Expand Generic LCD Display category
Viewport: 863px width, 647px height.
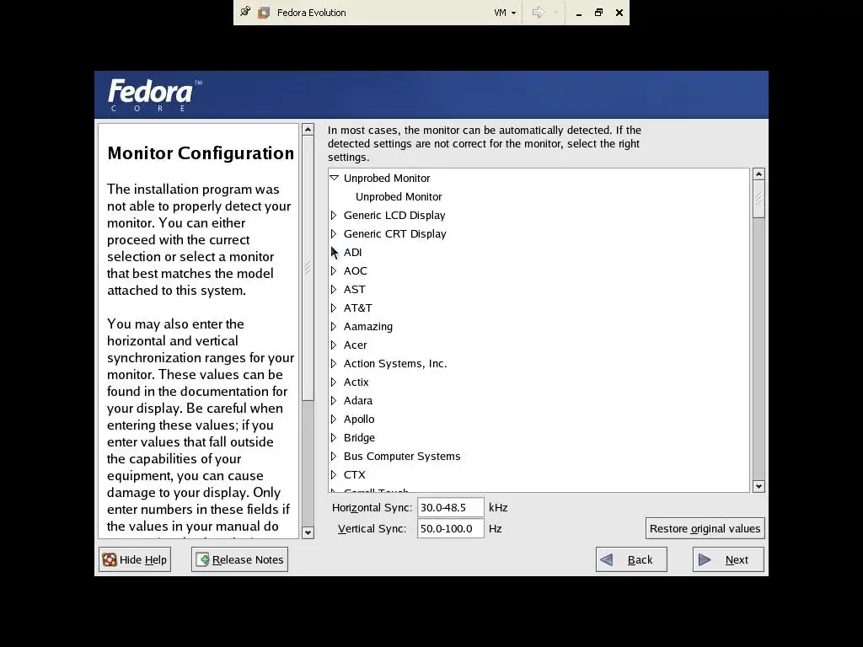click(x=334, y=215)
